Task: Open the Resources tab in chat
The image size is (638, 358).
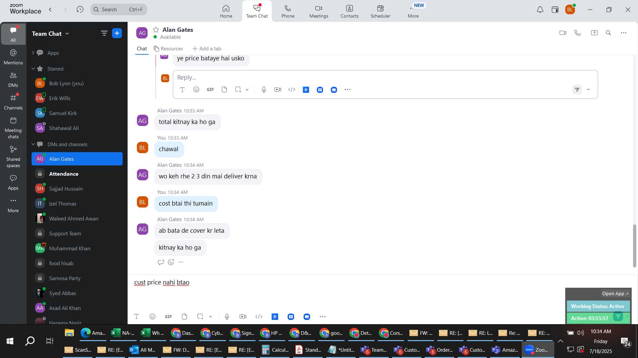Action: (168, 49)
